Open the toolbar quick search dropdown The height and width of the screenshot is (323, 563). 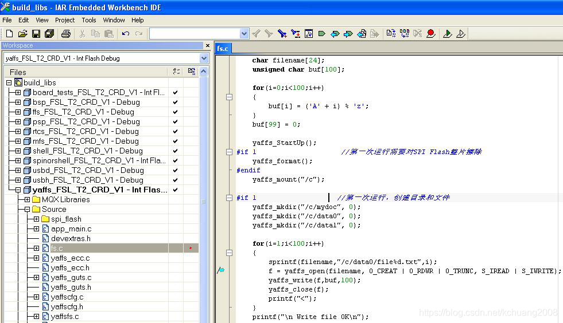coord(244,34)
